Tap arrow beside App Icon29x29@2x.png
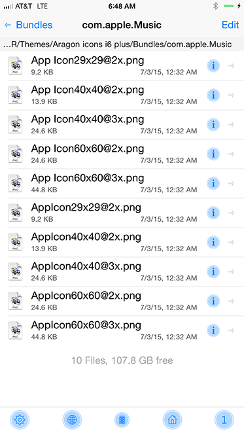 point(232,65)
